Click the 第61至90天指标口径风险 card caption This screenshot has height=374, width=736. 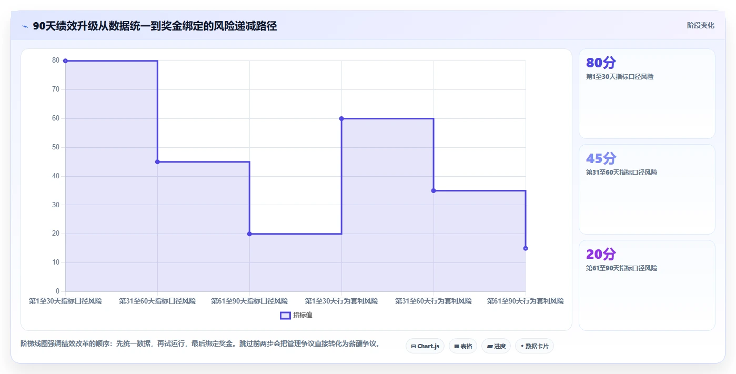coord(621,268)
